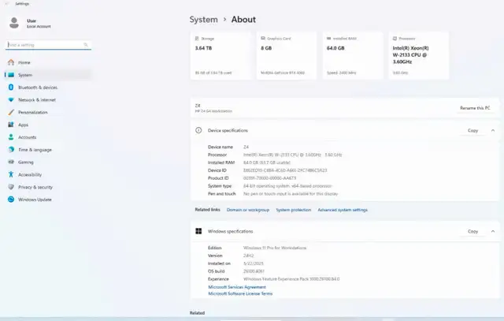Open Advanced system settings link
504x321 pixels.
tap(343, 210)
